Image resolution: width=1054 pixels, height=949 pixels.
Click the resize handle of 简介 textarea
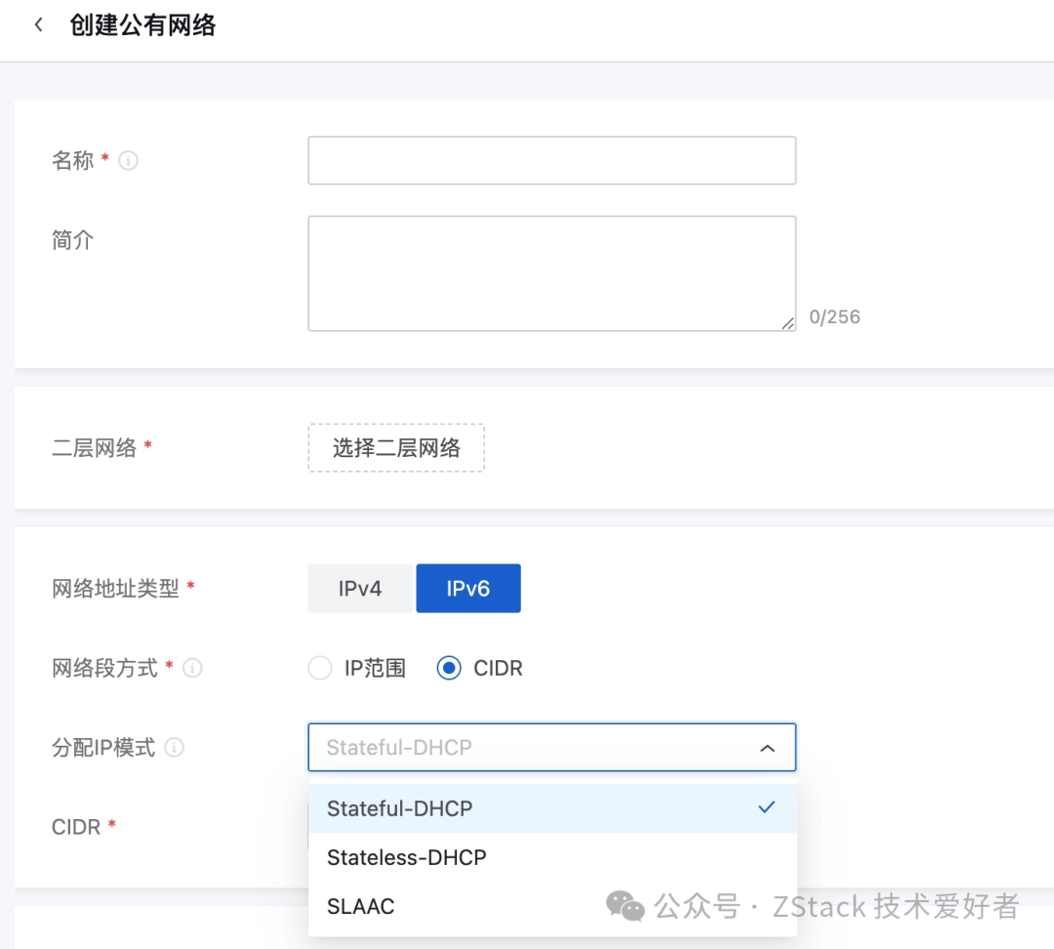tap(788, 323)
